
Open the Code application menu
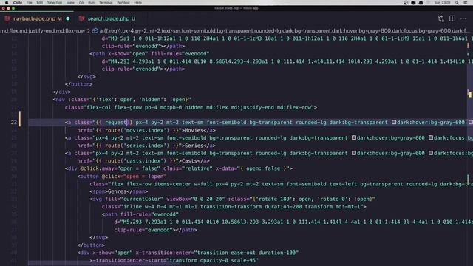tap(18, 3)
